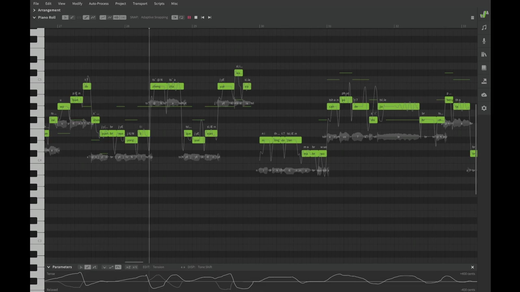The height and width of the screenshot is (292, 520).
Task: Open the EDIT Tension parameter dropdown
Action: click(158, 267)
